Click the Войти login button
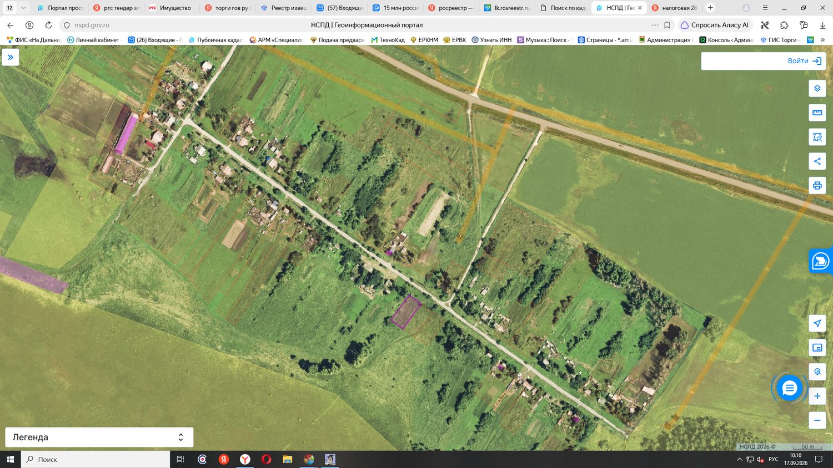 tap(763, 61)
